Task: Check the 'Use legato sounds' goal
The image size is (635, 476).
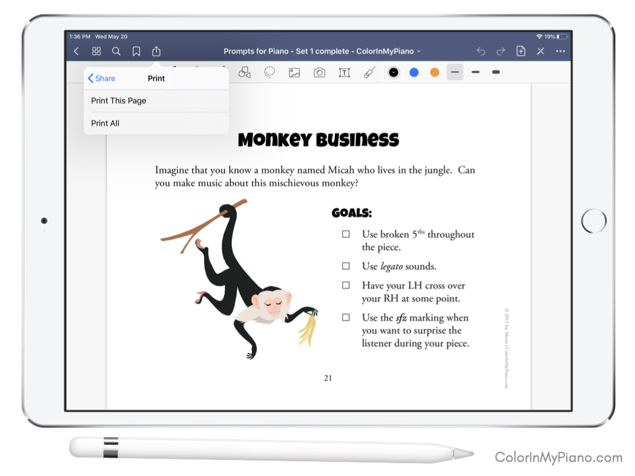Action: click(346, 266)
